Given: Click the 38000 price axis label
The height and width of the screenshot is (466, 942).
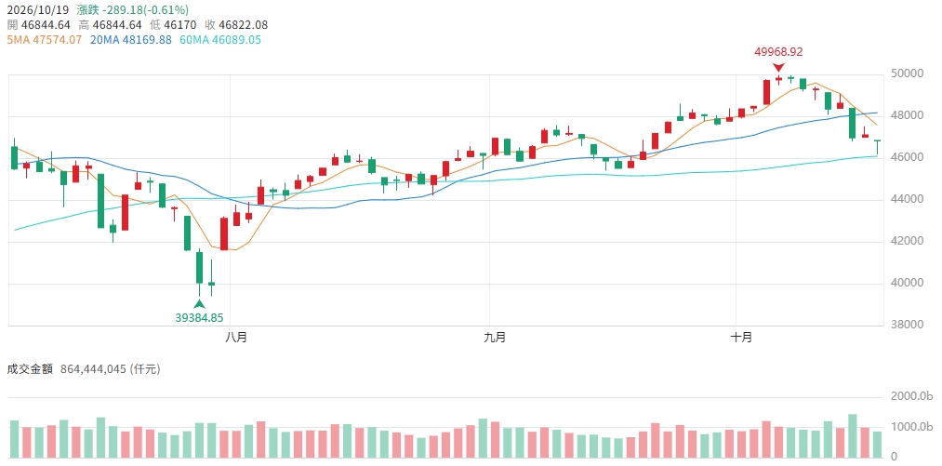Looking at the screenshot, I should 901,325.
